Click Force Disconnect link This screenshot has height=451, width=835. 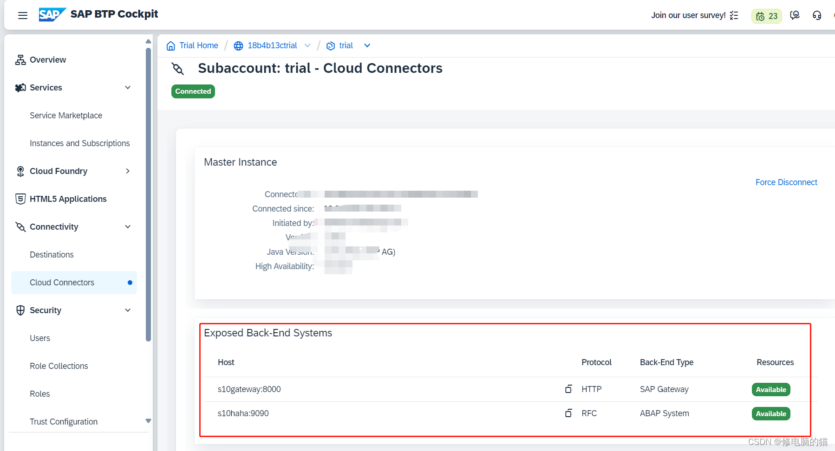[x=786, y=182]
